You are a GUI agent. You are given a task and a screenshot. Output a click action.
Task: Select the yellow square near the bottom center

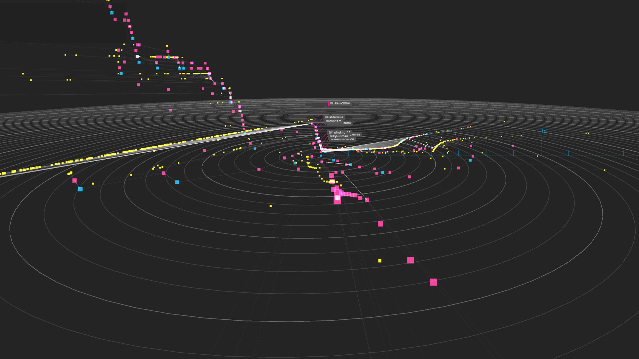point(380,261)
